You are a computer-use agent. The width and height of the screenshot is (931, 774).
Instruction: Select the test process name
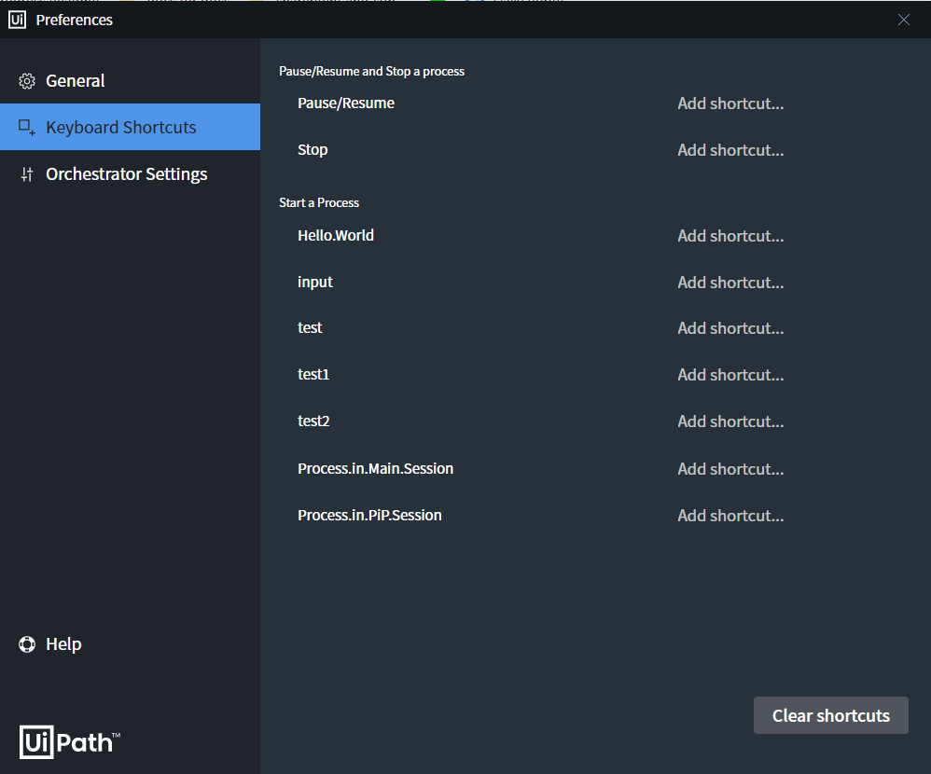310,328
